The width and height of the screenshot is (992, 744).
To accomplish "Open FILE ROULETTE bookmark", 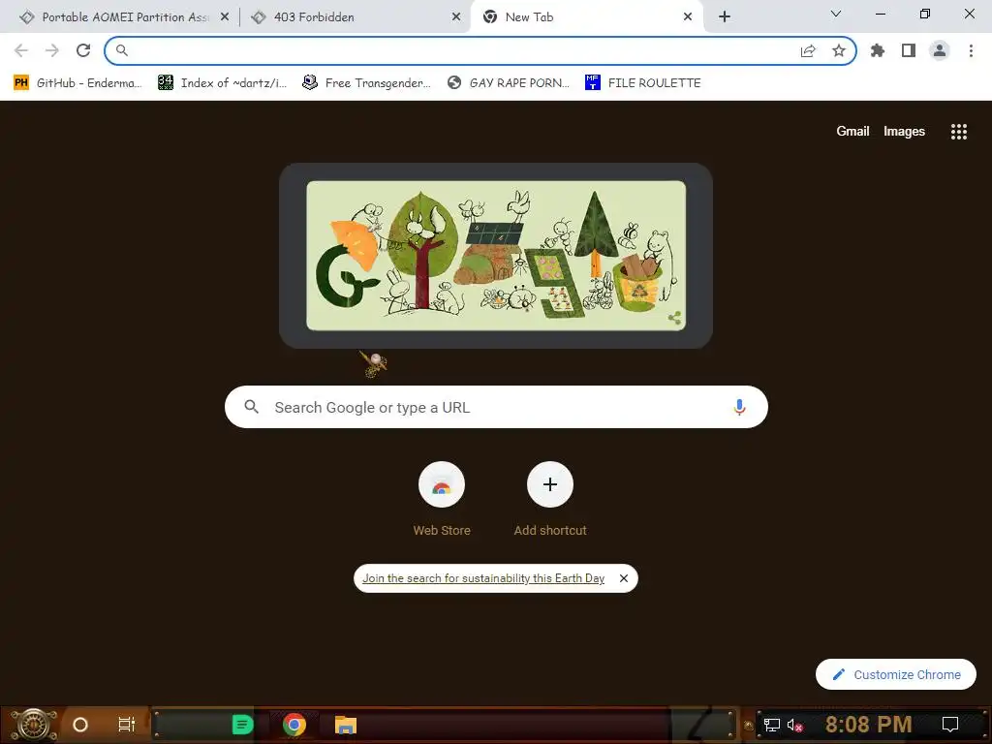I will (x=643, y=83).
